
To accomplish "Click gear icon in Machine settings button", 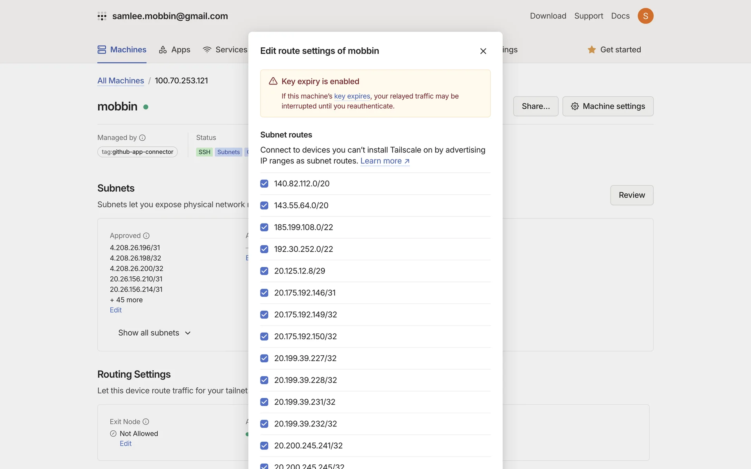I will click(x=575, y=106).
